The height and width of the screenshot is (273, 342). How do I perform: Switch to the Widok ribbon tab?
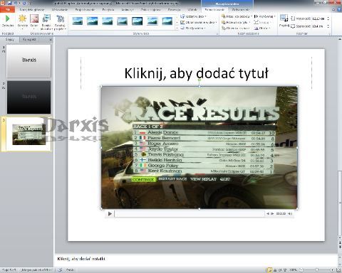pos(192,10)
